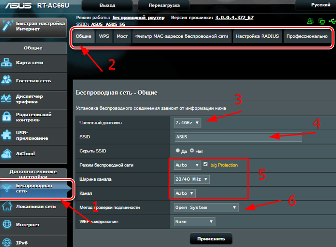This screenshot has height=247, width=336.
Task: Toggle the b/g Protection checkbox
Action: pyautogui.click(x=206, y=164)
